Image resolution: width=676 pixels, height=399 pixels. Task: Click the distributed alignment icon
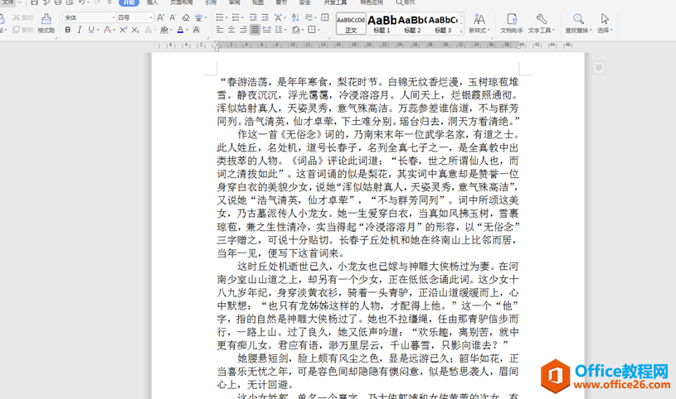tap(267, 30)
